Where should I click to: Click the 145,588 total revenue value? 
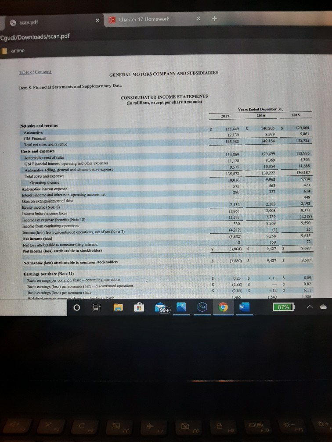click(232, 142)
